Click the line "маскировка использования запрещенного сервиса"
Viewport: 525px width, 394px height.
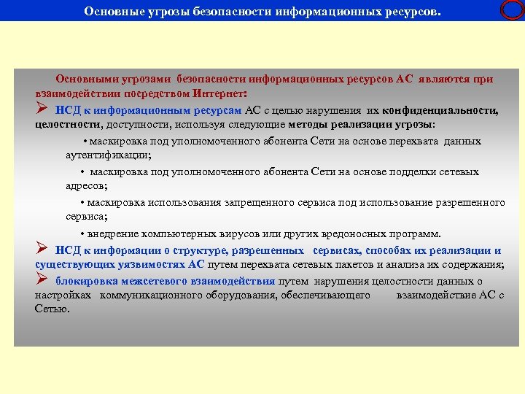tap(292, 203)
